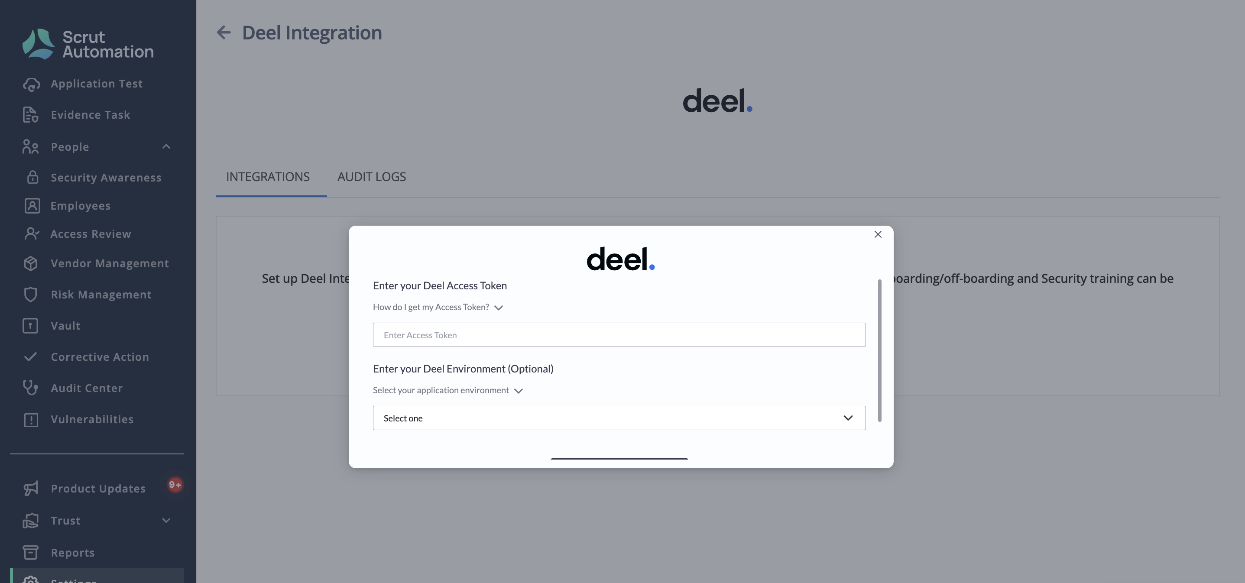The width and height of the screenshot is (1245, 583).
Task: Open Audit Center stethoscope icon
Action: click(x=30, y=388)
